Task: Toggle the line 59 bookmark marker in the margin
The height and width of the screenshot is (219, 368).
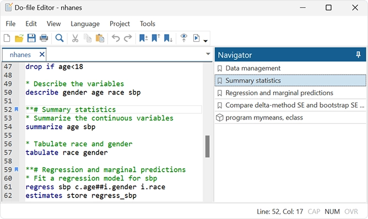Action: coord(16,169)
